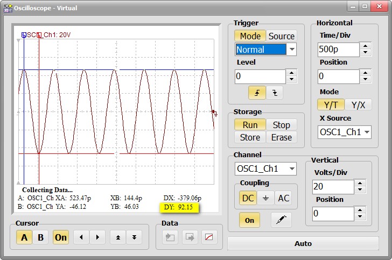Switch to trigger Source tab
The width and height of the screenshot is (392, 260).
coord(281,36)
